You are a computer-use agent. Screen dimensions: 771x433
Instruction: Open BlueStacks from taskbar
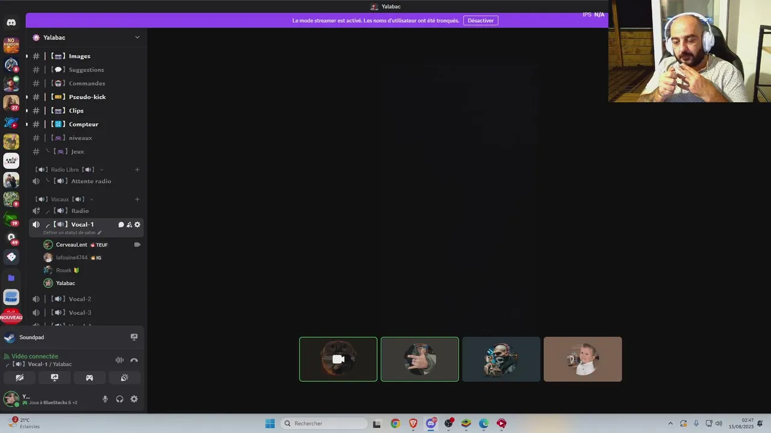click(x=466, y=423)
